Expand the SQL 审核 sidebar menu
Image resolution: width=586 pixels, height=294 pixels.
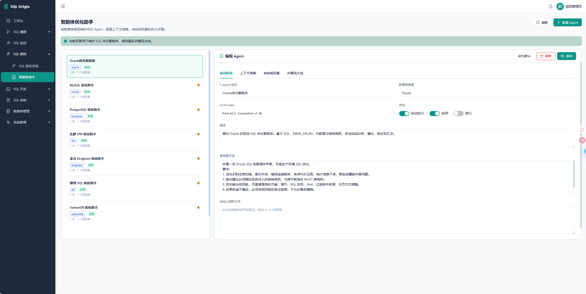click(28, 100)
